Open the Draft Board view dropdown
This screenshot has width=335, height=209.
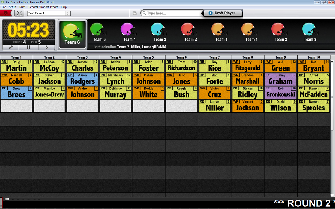pos(49,13)
